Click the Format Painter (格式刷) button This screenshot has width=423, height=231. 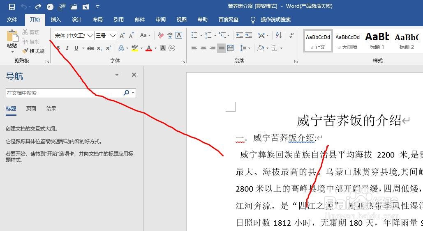click(x=33, y=51)
